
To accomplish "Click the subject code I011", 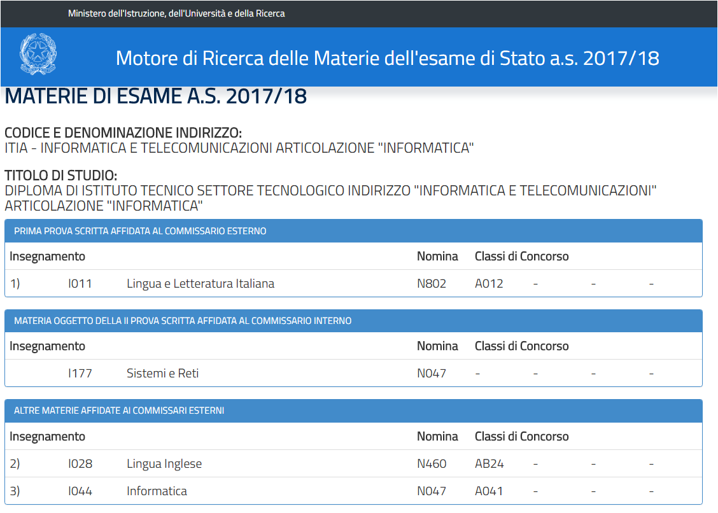I will coord(80,283).
